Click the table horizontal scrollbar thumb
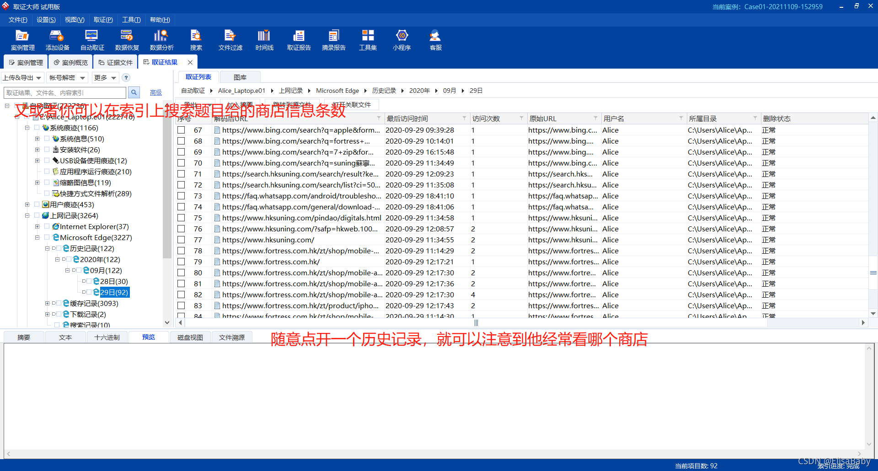 click(x=476, y=323)
